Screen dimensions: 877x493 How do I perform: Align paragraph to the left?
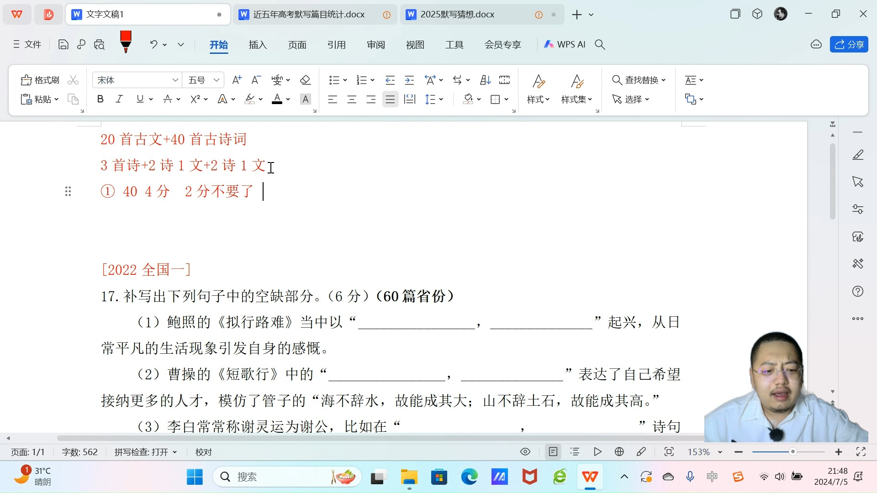coord(333,99)
